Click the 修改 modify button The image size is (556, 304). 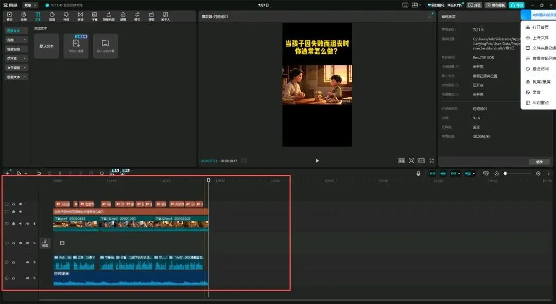click(540, 162)
